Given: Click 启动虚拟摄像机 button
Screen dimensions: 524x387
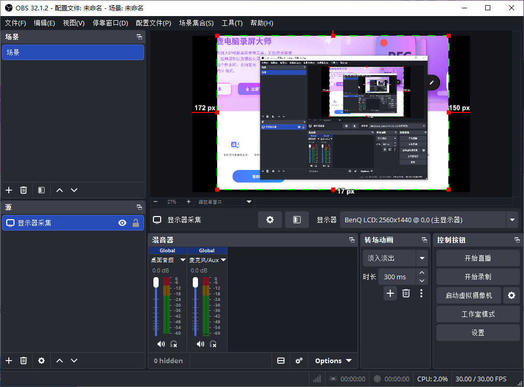Looking at the screenshot, I should click(x=469, y=295).
